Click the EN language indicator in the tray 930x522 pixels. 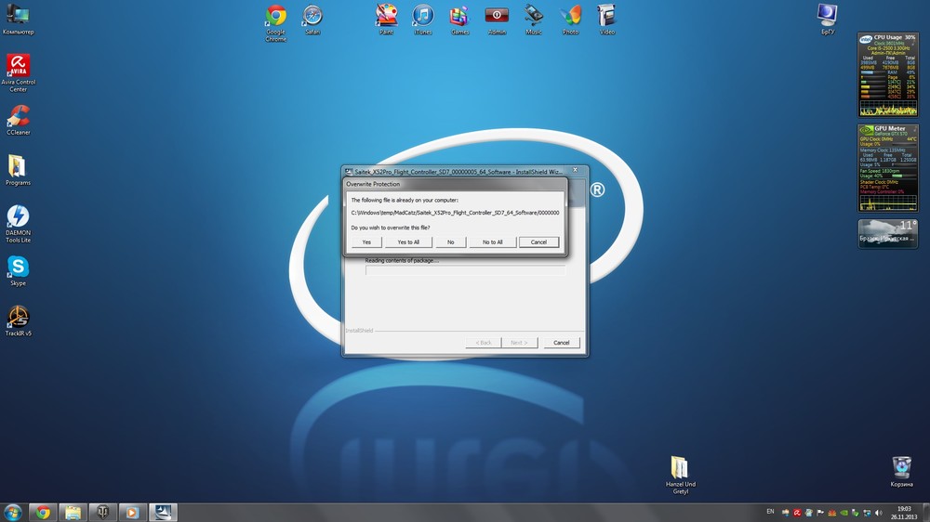pyautogui.click(x=770, y=512)
